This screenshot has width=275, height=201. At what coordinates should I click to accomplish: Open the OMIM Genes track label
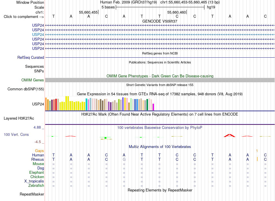33,80
